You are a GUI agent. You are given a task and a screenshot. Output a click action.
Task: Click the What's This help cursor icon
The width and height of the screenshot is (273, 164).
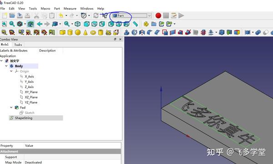point(105,15)
